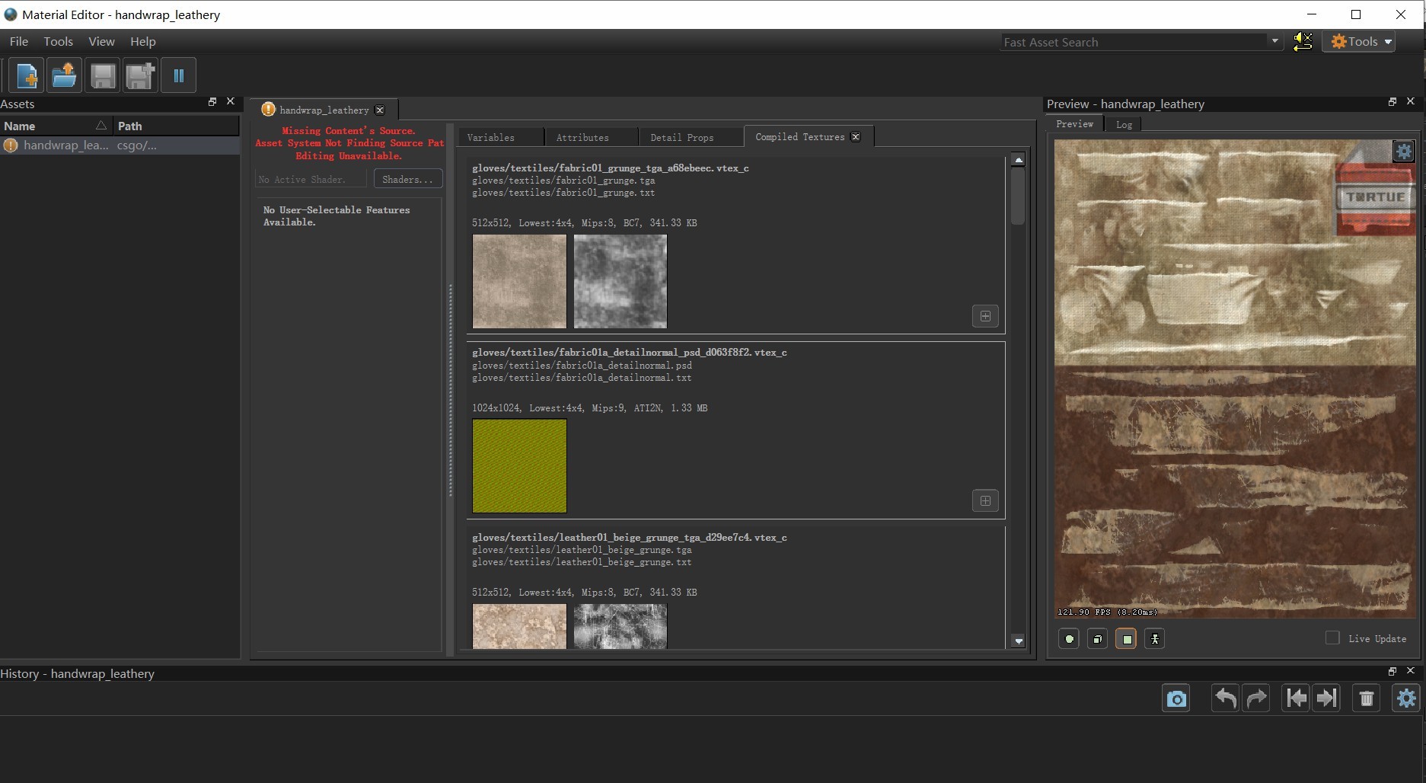Viewport: 1426px width, 783px height.
Task: Enable the Live Update checkbox
Action: tap(1332, 638)
